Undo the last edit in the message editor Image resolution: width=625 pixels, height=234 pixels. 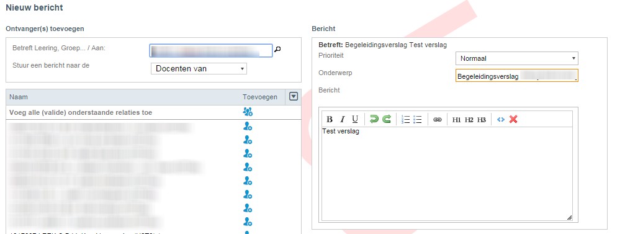click(x=374, y=119)
